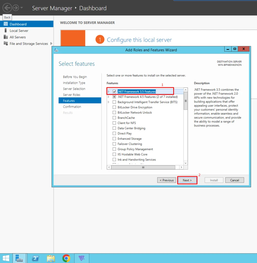Click the Next button
257x263 pixels.
click(187, 180)
